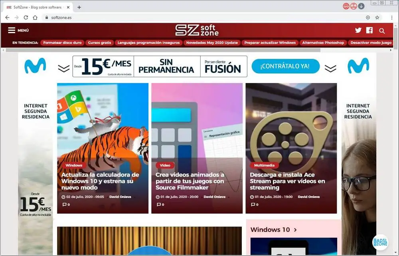
Task: Click the SZ SoftZone logo
Action: pyautogui.click(x=197, y=30)
